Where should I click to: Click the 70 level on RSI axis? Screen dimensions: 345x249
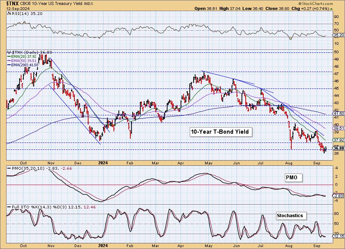(x=337, y=24)
